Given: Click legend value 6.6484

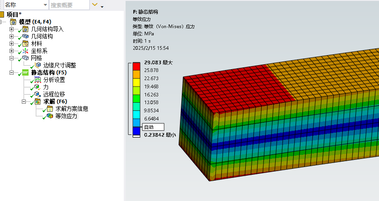Looking at the screenshot, I should pyautogui.click(x=151, y=119).
